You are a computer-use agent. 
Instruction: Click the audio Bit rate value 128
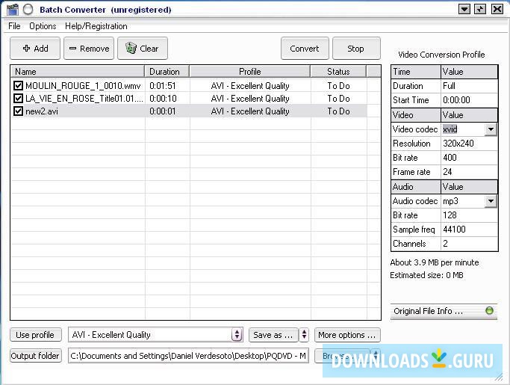point(450,215)
